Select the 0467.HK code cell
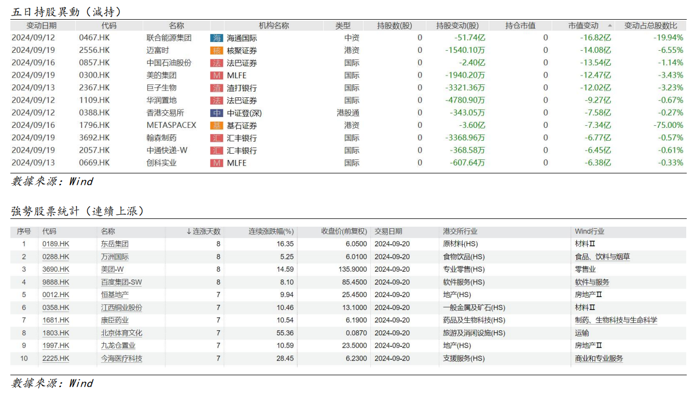 click(x=94, y=38)
